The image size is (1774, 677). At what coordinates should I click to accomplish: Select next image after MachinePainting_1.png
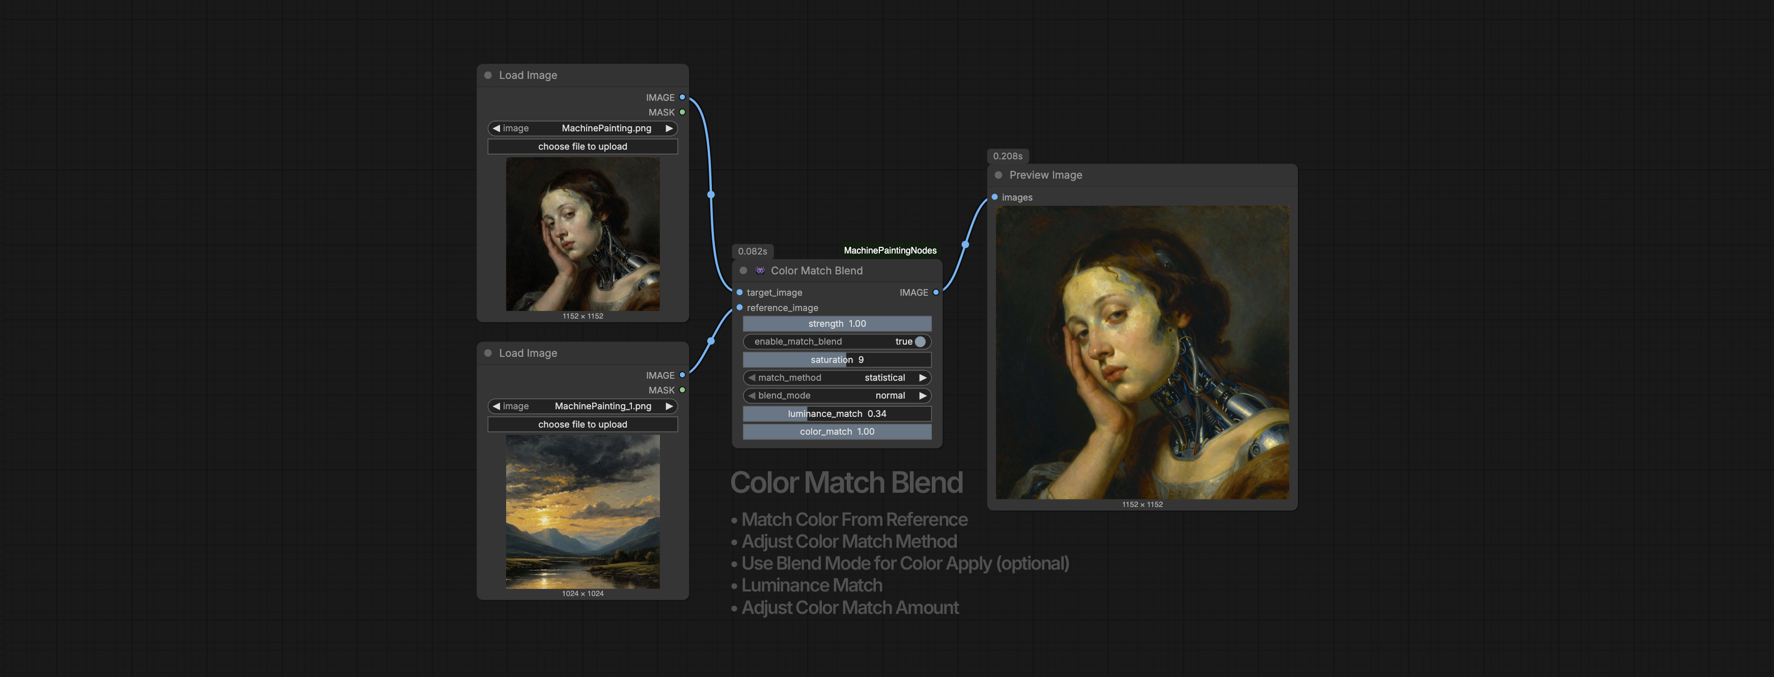(669, 406)
